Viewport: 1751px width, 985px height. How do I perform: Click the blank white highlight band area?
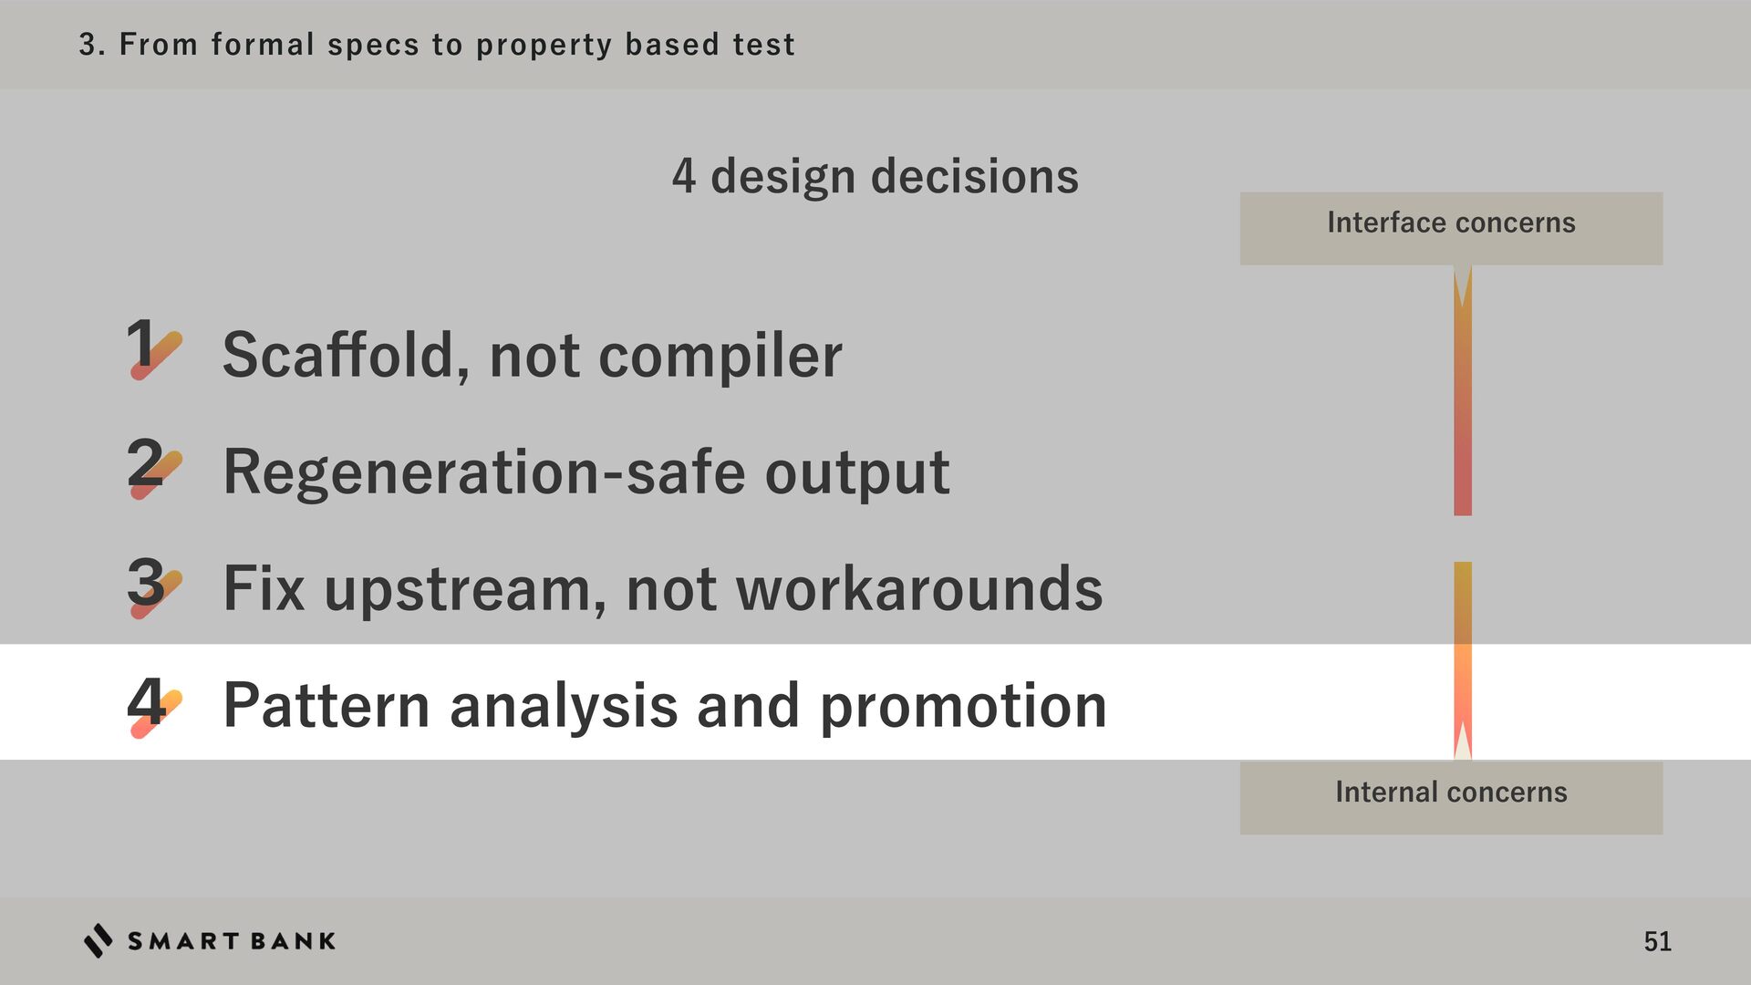point(1277,702)
